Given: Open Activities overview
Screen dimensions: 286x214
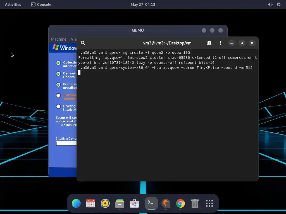Looking at the screenshot, I should (13, 4).
